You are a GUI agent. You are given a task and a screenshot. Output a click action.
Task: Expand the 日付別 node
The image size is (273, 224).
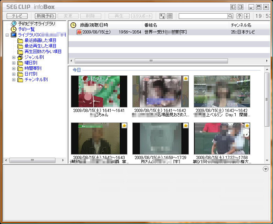[14, 74]
